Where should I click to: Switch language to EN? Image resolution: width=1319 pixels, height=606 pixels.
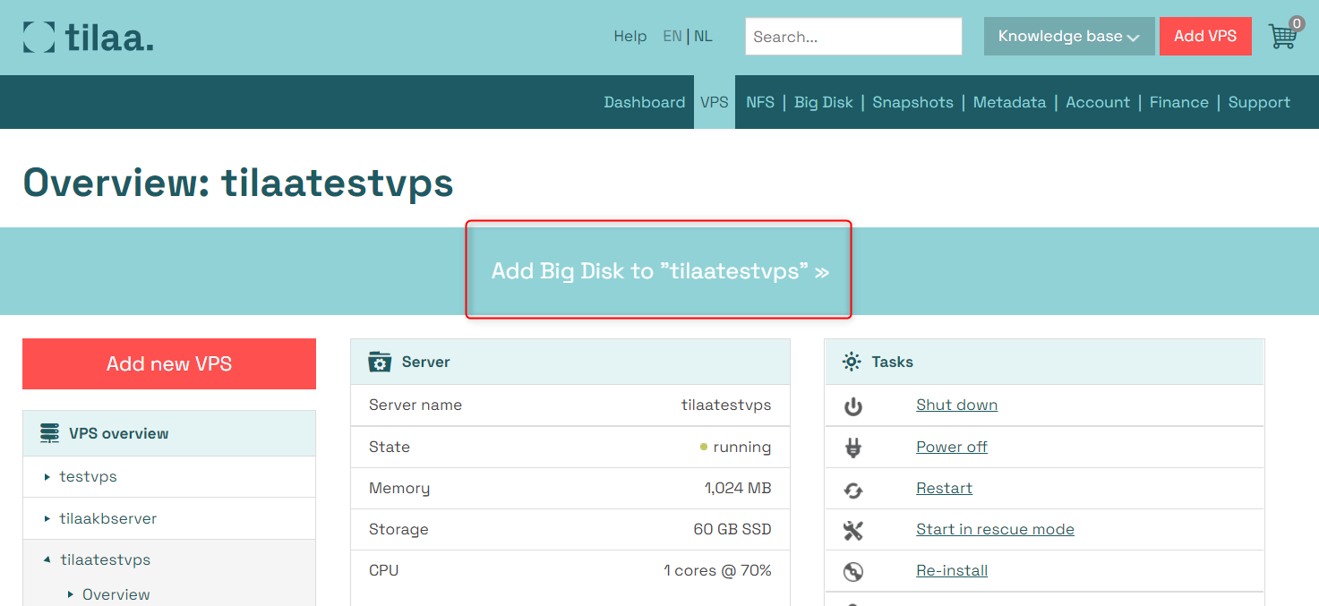672,37
